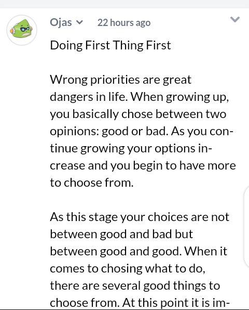Click the line 'As this stage your choices are not'
Screen dimensions: 249x310
(x=140, y=217)
